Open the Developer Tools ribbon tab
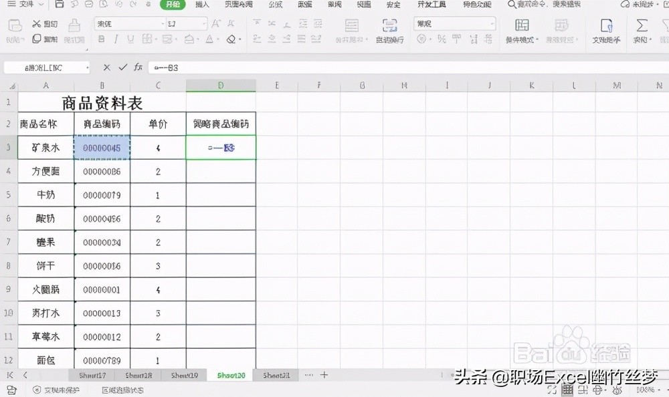669x397 pixels. (432, 4)
